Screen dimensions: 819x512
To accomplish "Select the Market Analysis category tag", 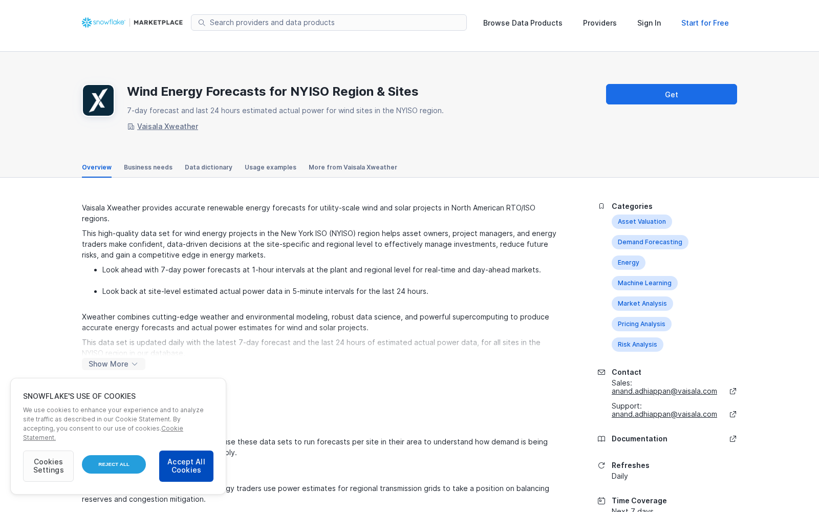I will (642, 304).
